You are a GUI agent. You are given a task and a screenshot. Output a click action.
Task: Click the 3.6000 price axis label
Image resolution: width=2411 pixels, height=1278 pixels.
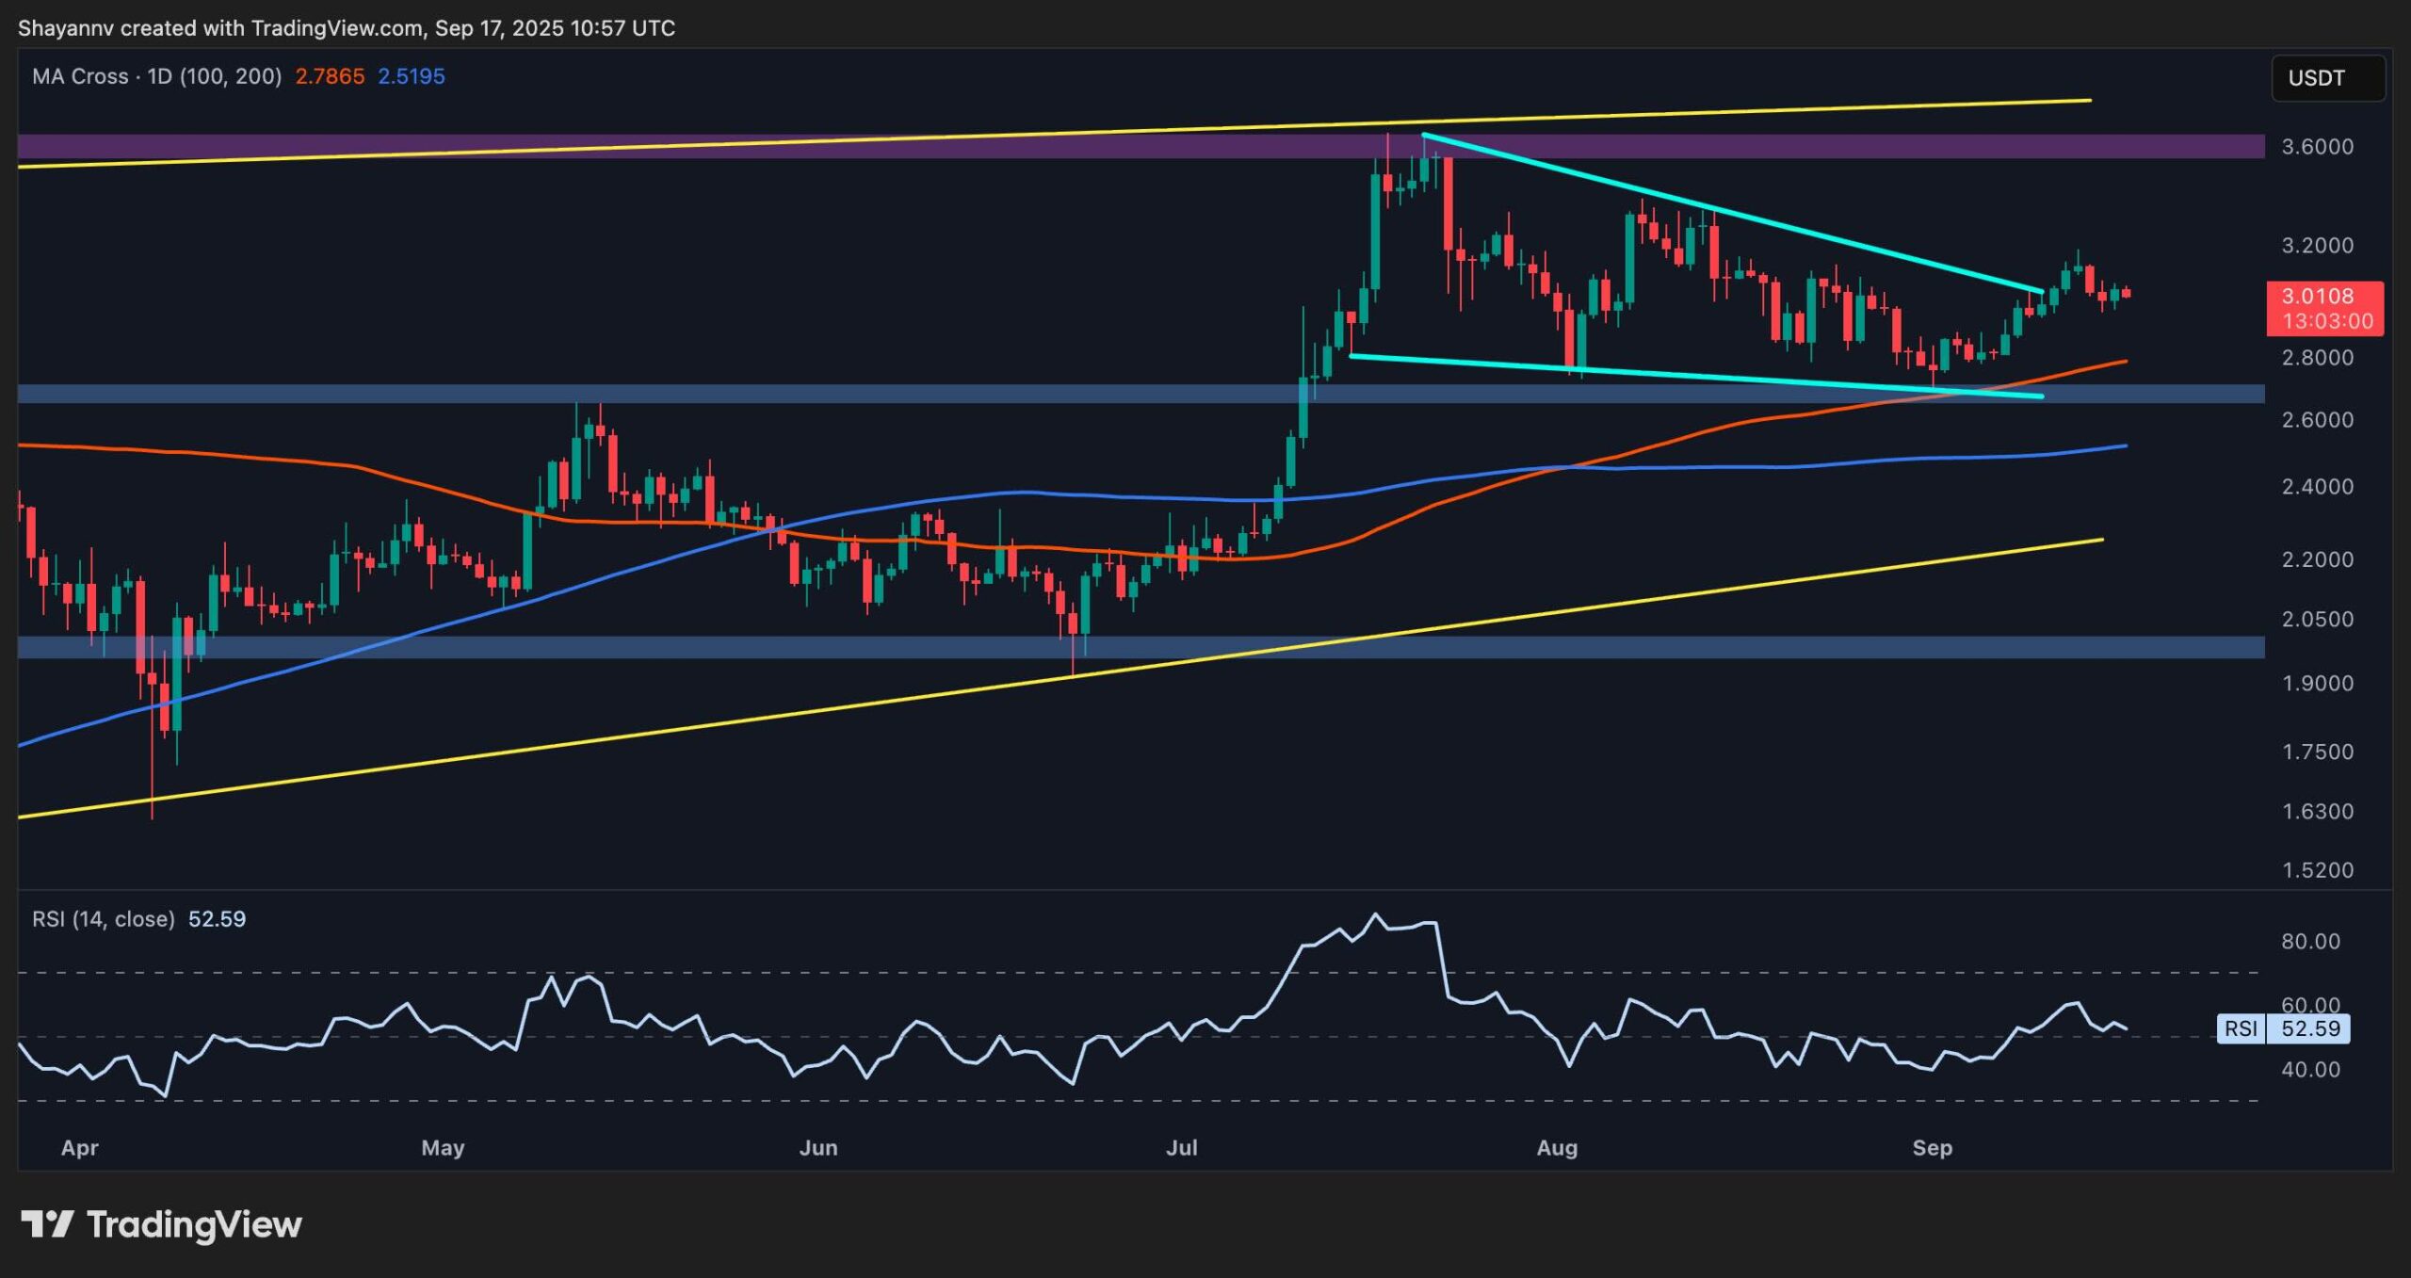click(2317, 147)
